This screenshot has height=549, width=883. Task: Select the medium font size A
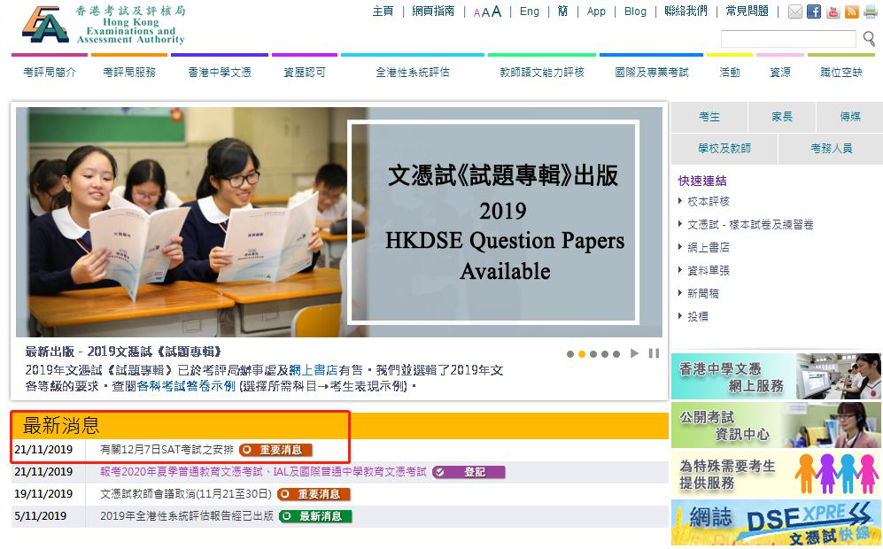coord(484,12)
